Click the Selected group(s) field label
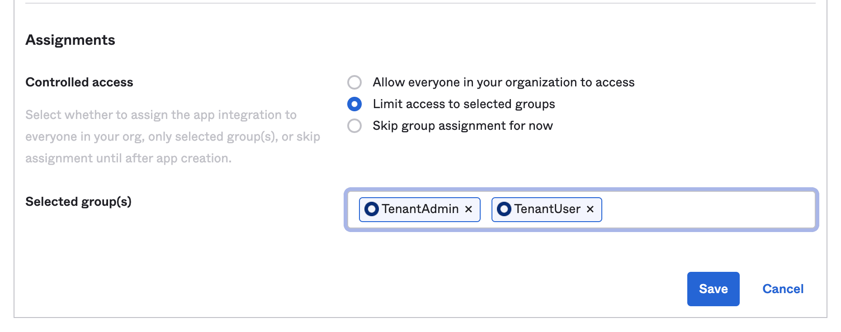The image size is (841, 332). click(x=78, y=202)
